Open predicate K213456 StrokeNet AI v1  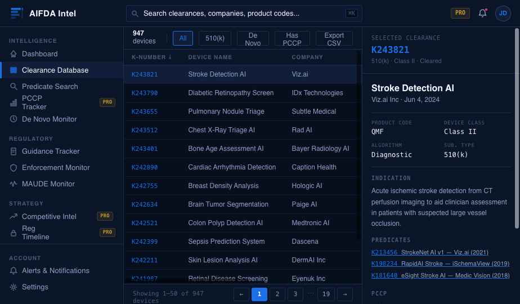pos(430,252)
